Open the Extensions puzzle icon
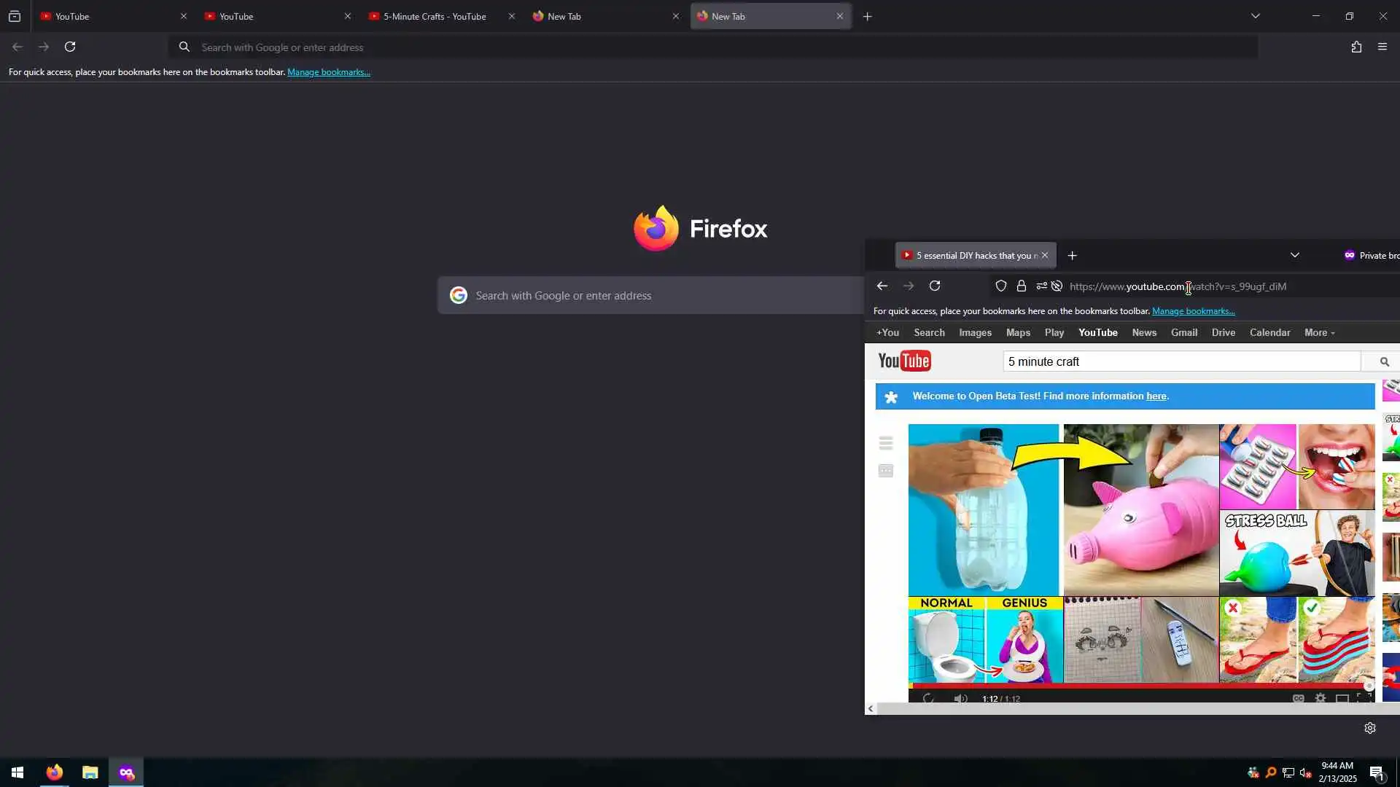The height and width of the screenshot is (787, 1400). coord(1356,47)
